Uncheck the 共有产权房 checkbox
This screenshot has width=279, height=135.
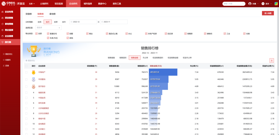click(x=146, y=33)
